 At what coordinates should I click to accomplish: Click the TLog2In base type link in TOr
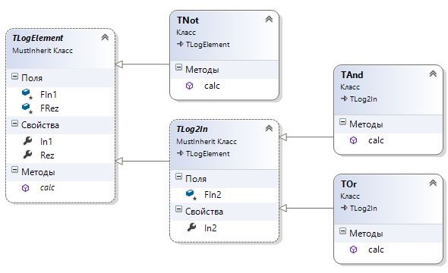click(x=363, y=209)
